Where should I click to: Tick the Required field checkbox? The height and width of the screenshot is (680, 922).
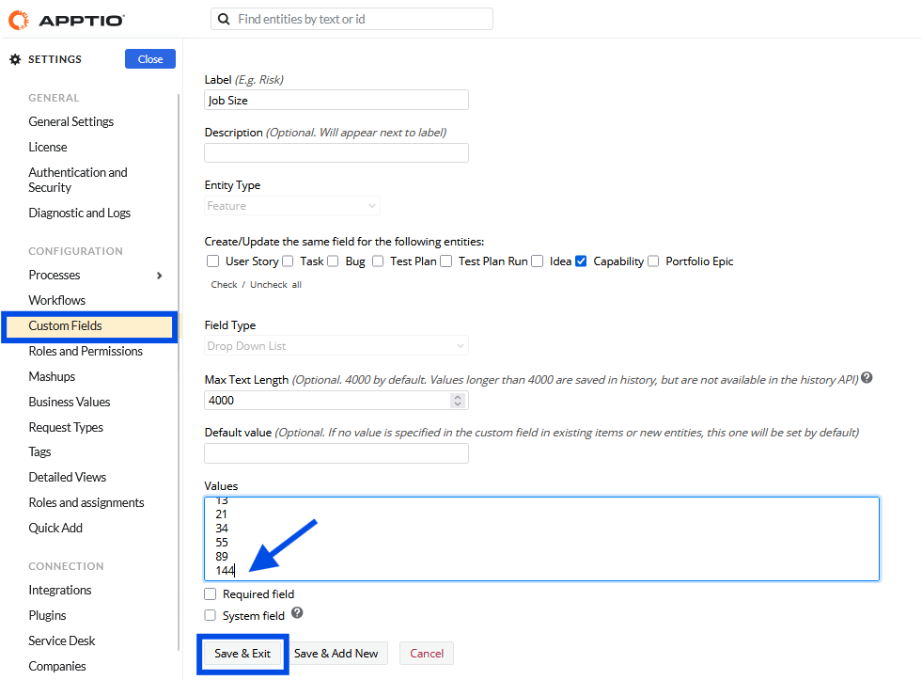tap(211, 594)
